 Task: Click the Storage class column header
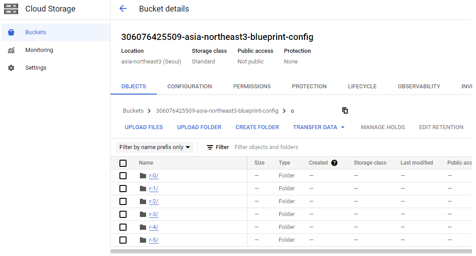point(370,163)
